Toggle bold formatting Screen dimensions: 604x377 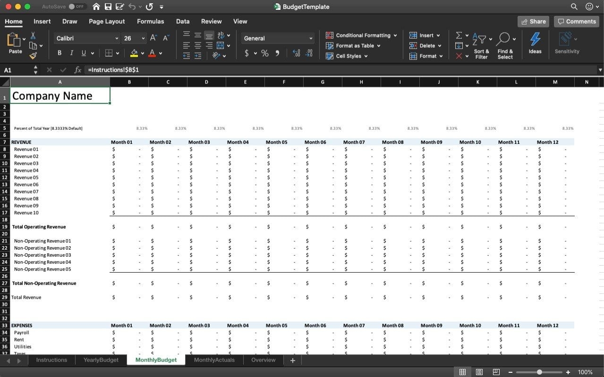point(59,53)
